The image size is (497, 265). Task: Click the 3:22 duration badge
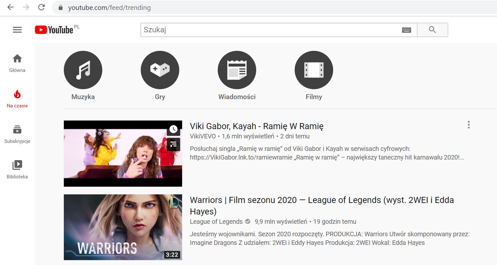pyautogui.click(x=172, y=255)
